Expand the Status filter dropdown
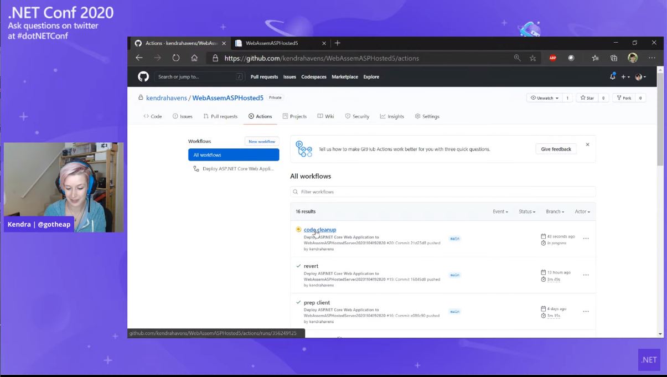The image size is (667, 377). pyautogui.click(x=527, y=211)
